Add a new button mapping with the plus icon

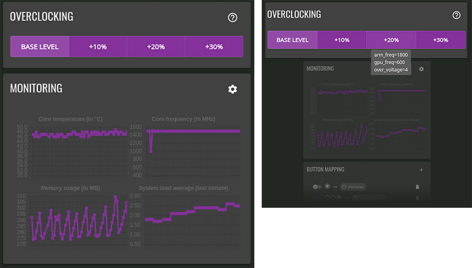[x=421, y=170]
